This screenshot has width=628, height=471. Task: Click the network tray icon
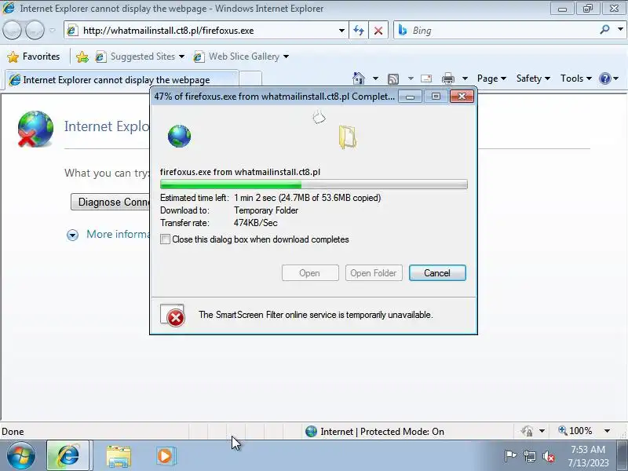point(530,456)
